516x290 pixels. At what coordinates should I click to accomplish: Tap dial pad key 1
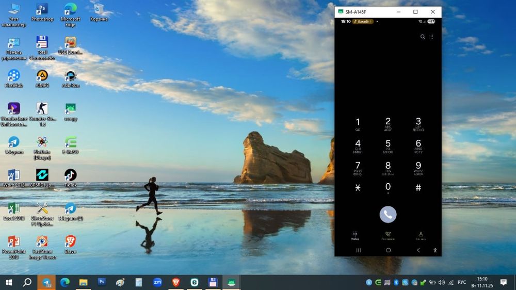(x=358, y=124)
